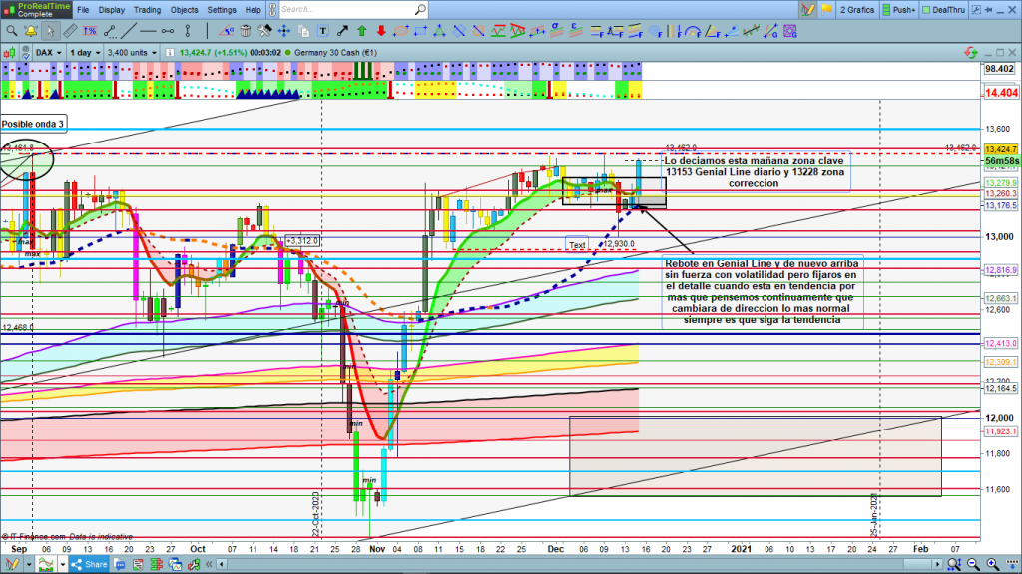Expand the 1 day timeframe dropdown
The width and height of the screenshot is (1022, 574).
click(84, 52)
